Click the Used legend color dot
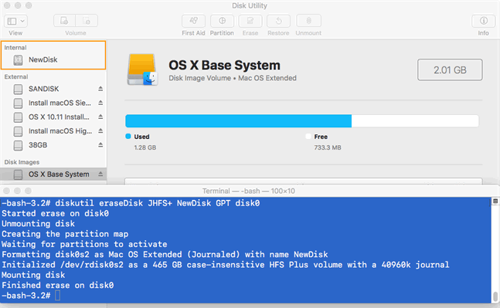 tap(128, 137)
